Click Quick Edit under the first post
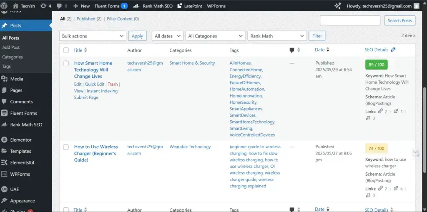Screen dimensions: 427x212 pos(95,84)
